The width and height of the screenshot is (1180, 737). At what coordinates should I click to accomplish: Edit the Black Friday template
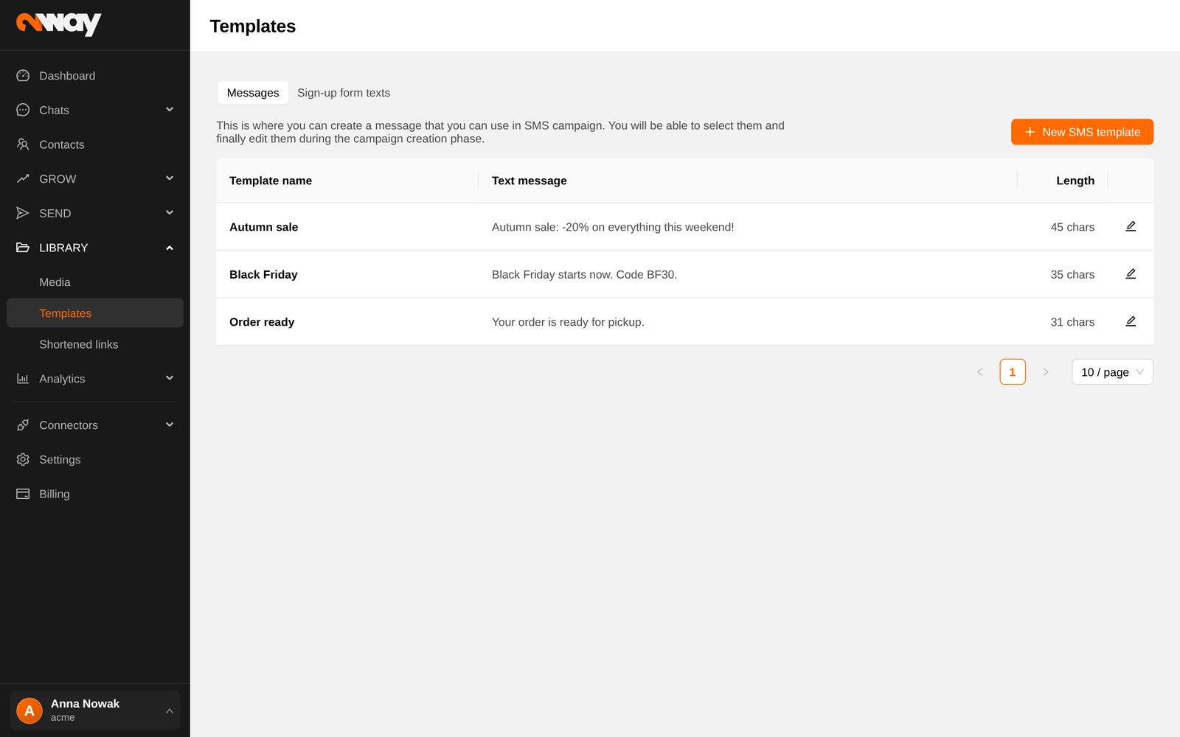point(1131,274)
